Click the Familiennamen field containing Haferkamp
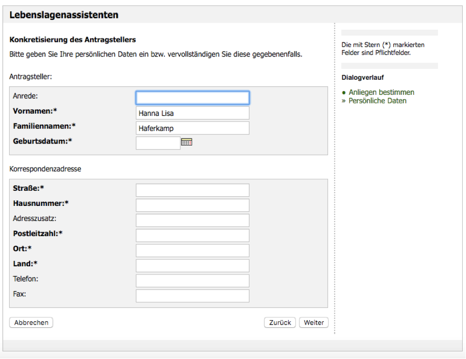This screenshot has width=466, height=359. [x=192, y=128]
